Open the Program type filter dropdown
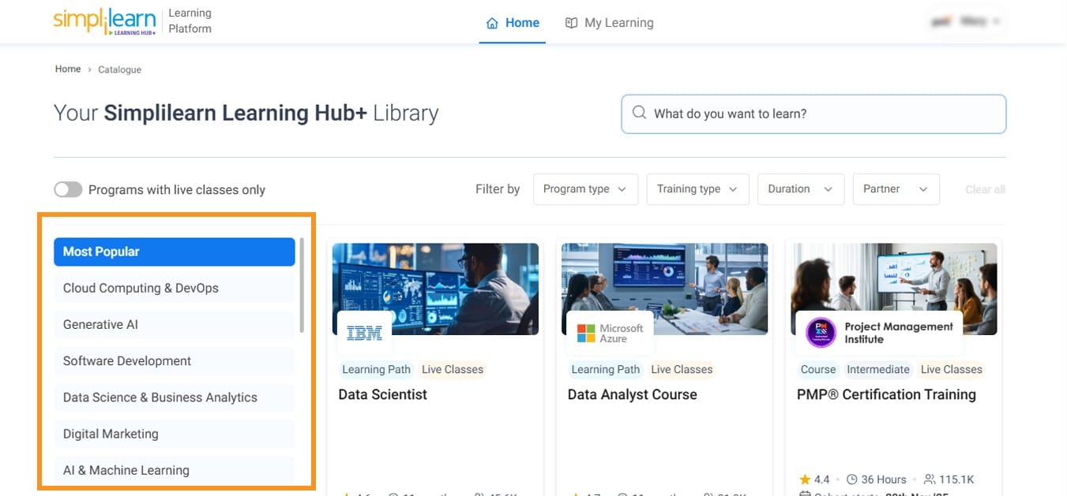The width and height of the screenshot is (1067, 496). (585, 189)
